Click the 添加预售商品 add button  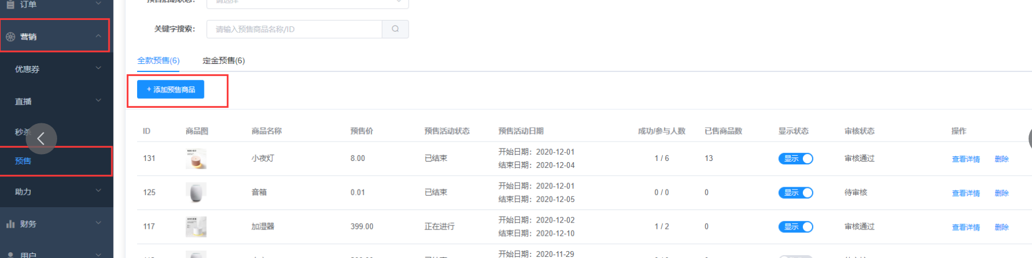170,90
